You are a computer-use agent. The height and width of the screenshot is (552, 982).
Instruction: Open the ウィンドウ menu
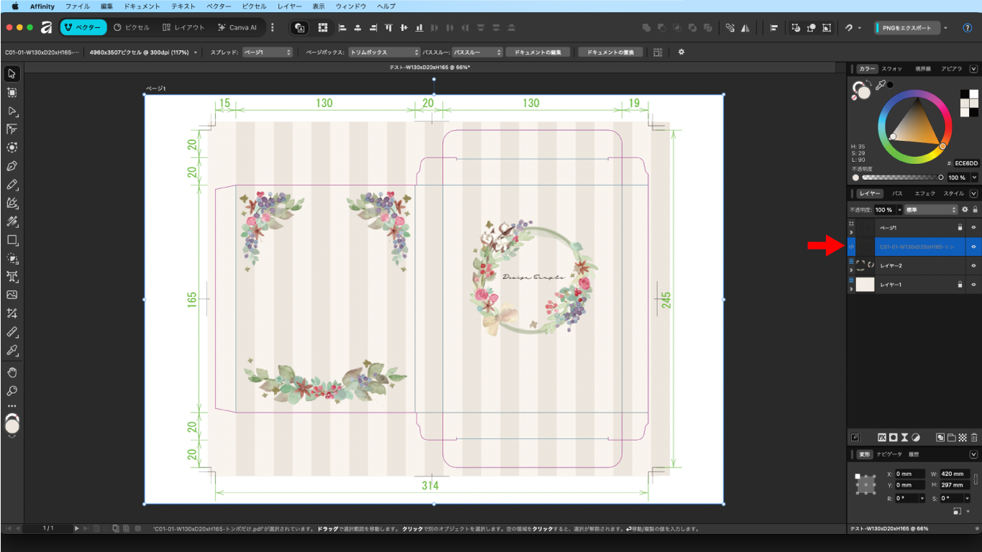351,6
